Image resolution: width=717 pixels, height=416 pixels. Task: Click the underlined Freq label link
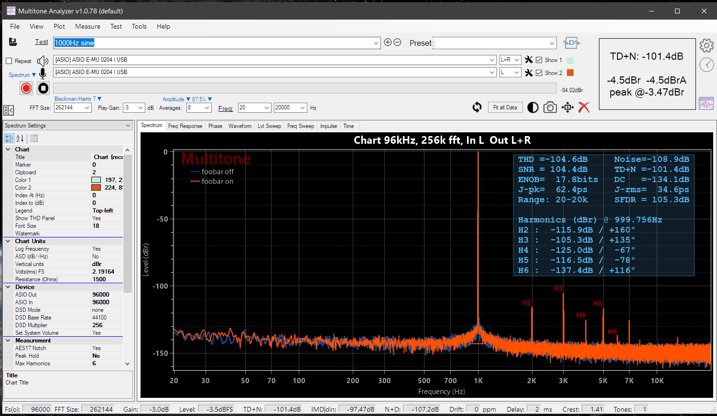(x=226, y=108)
